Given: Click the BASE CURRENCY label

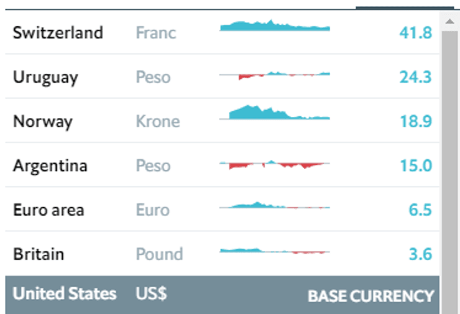Looking at the screenshot, I should [x=370, y=296].
